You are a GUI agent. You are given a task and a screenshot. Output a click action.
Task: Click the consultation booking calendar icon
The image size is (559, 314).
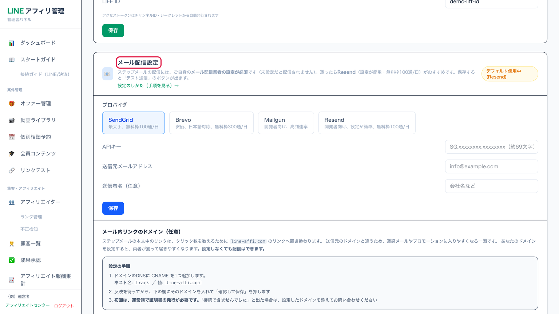point(12,137)
